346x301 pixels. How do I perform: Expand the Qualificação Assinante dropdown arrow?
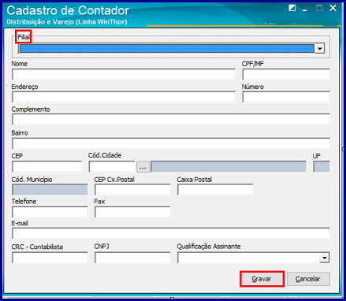(x=325, y=258)
